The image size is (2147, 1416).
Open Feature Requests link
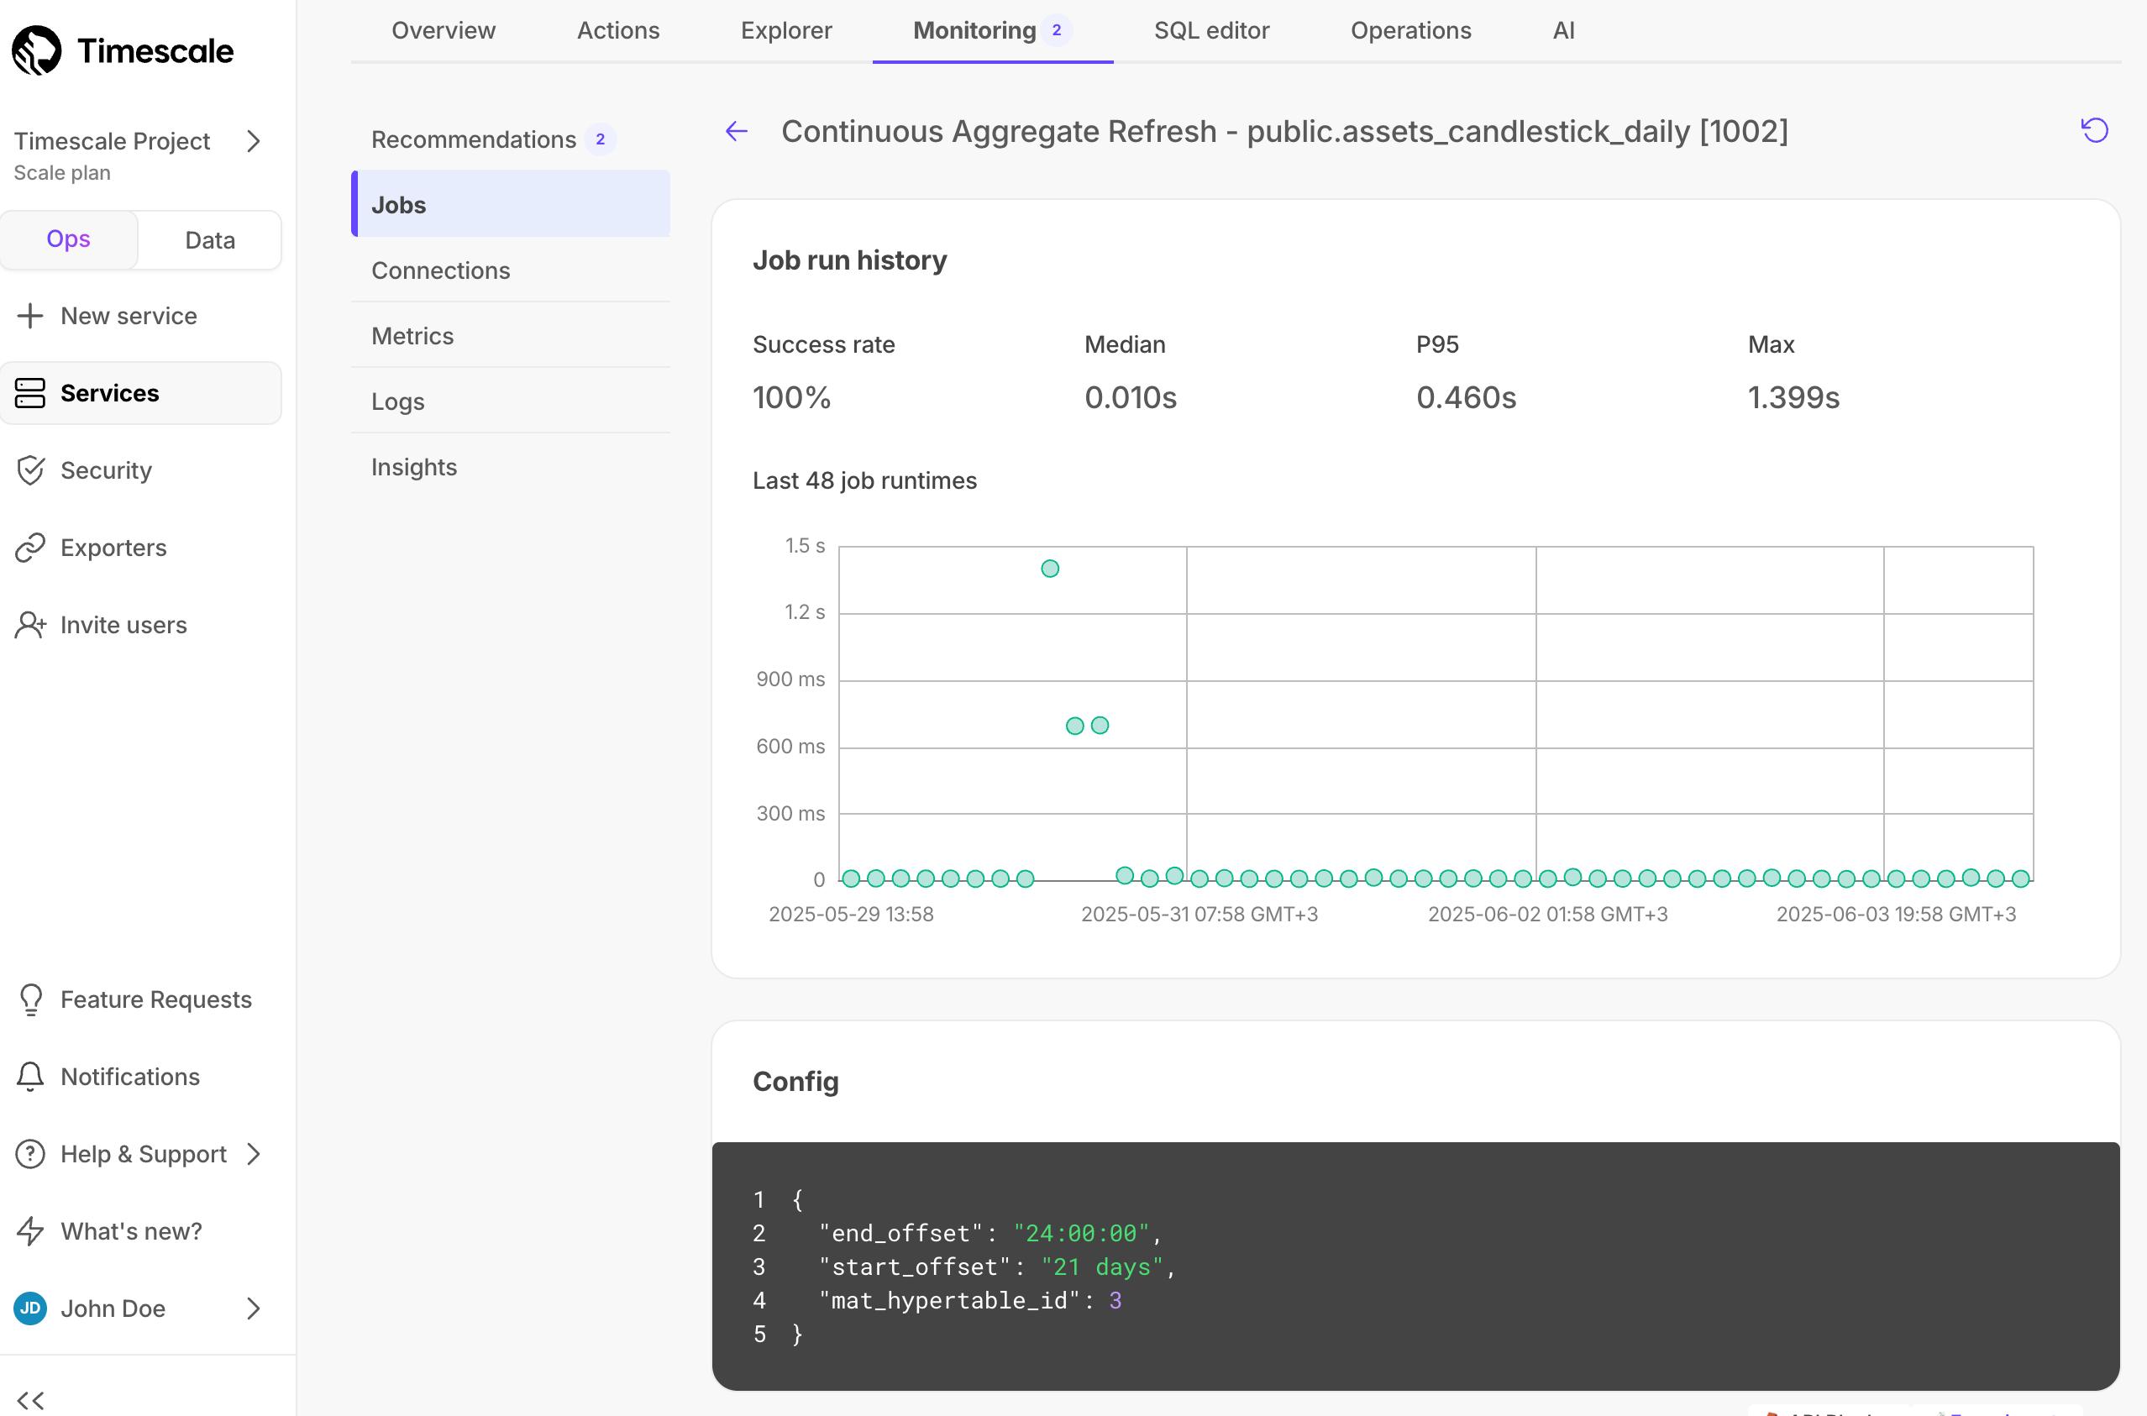[140, 999]
